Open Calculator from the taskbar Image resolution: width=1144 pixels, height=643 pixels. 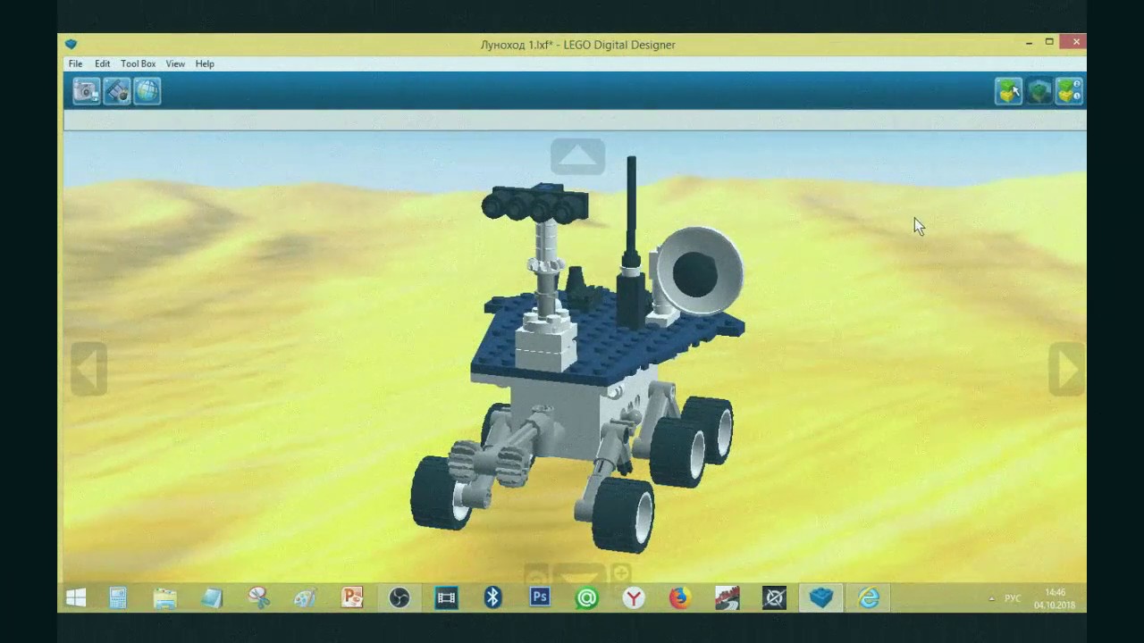(118, 597)
